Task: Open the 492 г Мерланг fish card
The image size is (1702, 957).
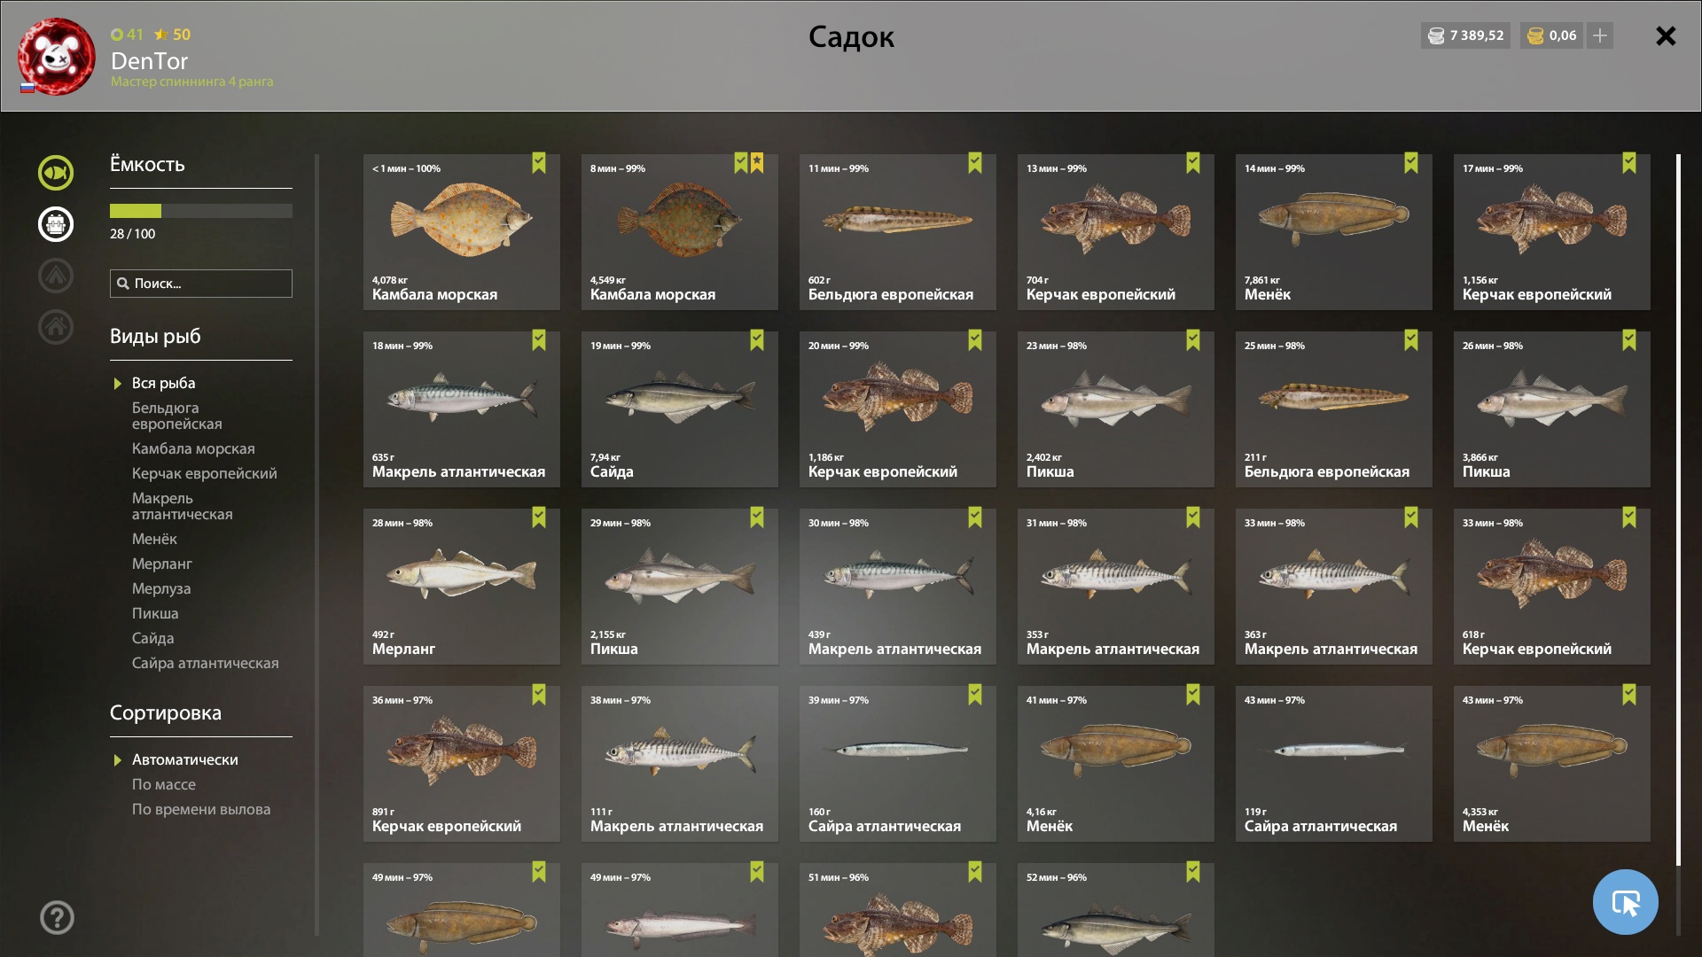Action: (462, 587)
